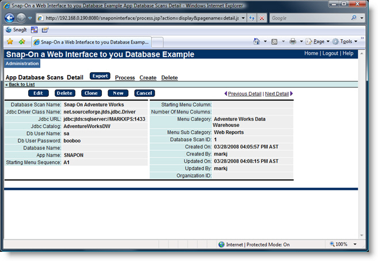The image size is (378, 261).
Task: Expand the Print dropdown arrow
Action: (301, 41)
